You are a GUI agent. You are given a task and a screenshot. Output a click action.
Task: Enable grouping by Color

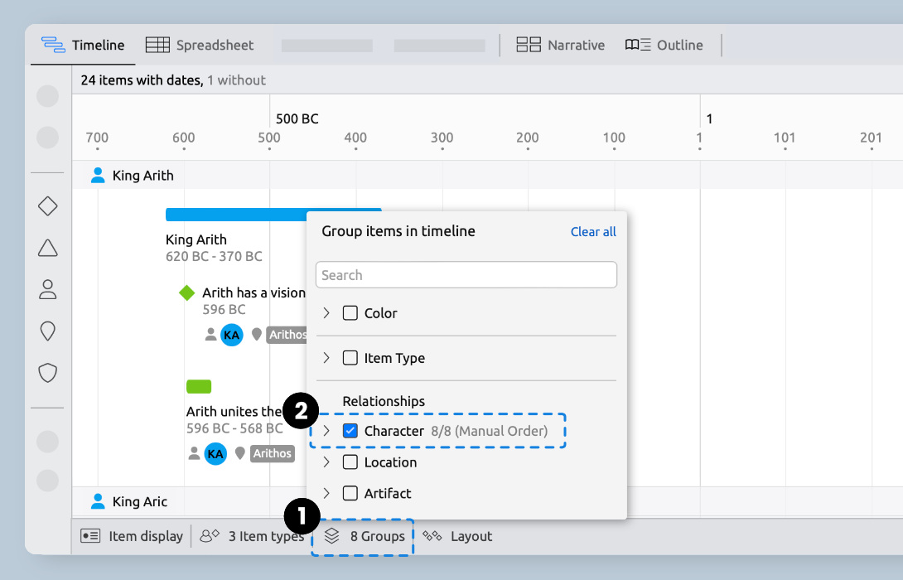click(350, 312)
